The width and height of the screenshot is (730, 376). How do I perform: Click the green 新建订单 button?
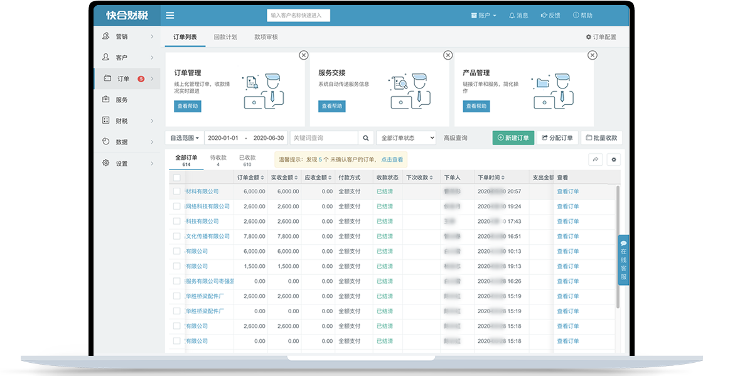(x=513, y=138)
